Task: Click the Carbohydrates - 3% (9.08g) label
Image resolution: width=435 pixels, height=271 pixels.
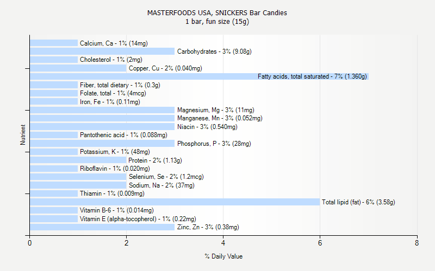Action: [x=214, y=51]
